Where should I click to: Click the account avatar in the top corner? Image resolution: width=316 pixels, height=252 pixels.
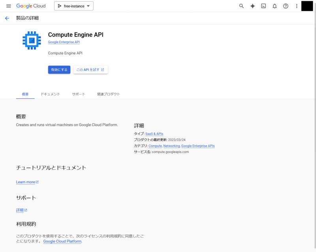(x=307, y=6)
